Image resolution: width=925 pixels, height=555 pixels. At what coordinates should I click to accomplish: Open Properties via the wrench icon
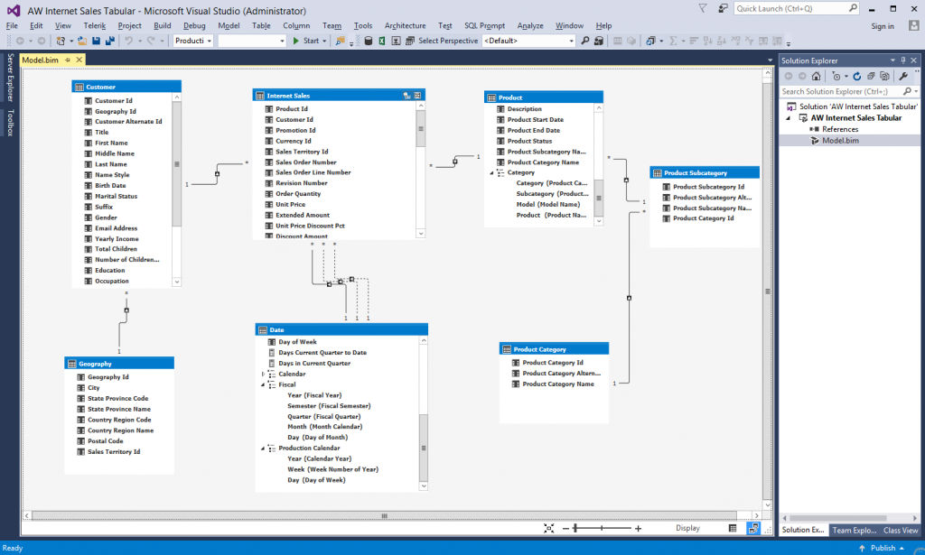[903, 76]
